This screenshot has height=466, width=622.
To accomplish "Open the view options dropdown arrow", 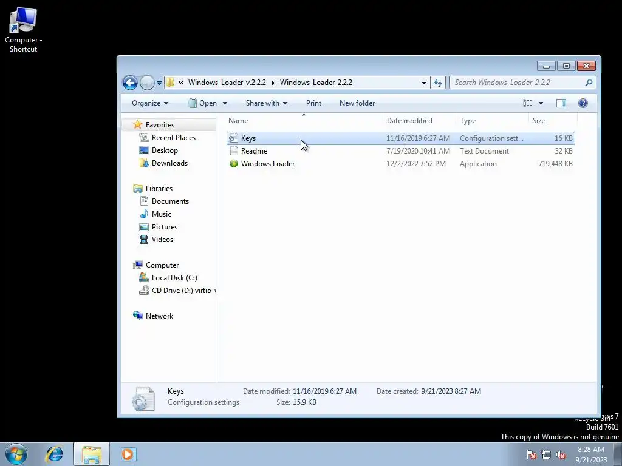I will coord(541,103).
